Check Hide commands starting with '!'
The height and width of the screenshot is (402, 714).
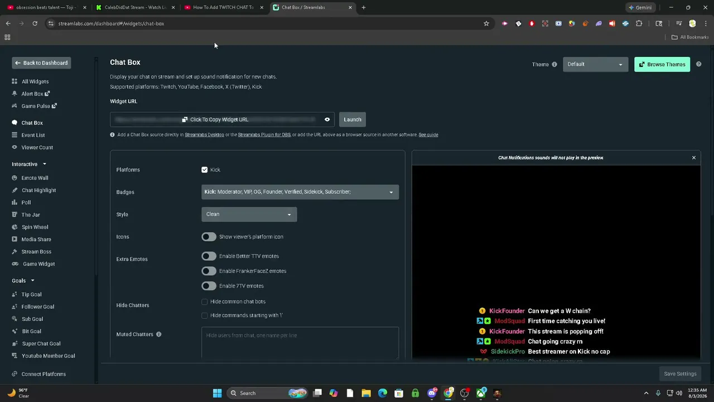click(x=205, y=315)
